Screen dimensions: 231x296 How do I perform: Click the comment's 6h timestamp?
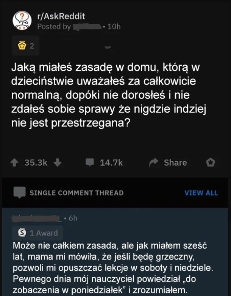tap(72, 219)
